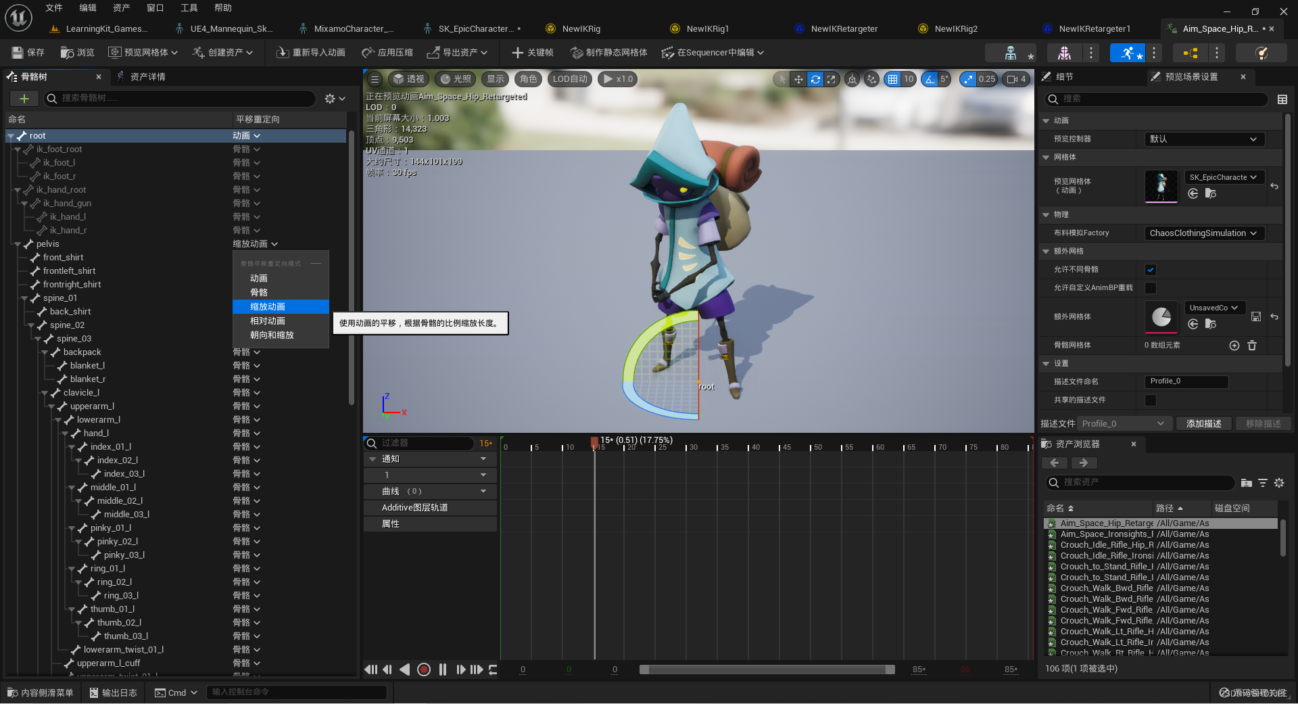Choose 朝向和缩放 in retargeting mode menu
Screen dimensions: 1298x704
pos(281,335)
